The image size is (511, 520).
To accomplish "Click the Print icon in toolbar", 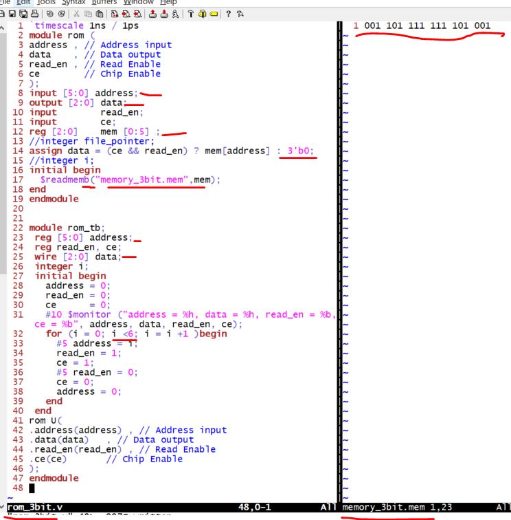I will click(33, 13).
